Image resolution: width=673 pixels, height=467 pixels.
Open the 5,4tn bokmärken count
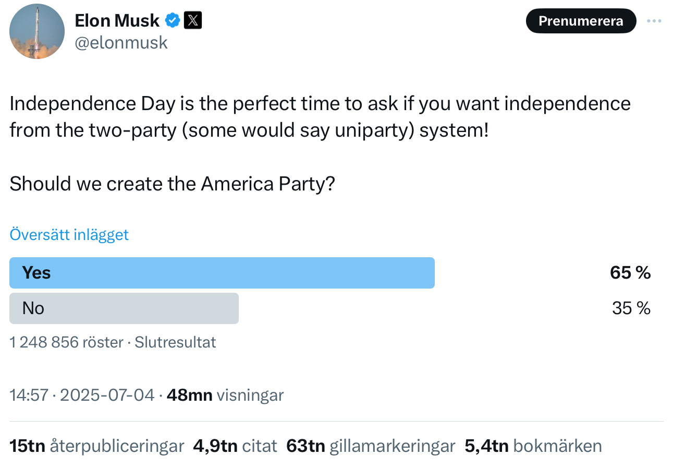tap(533, 446)
